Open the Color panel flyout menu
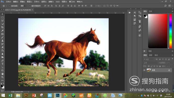174x98 pixels. click(172, 11)
